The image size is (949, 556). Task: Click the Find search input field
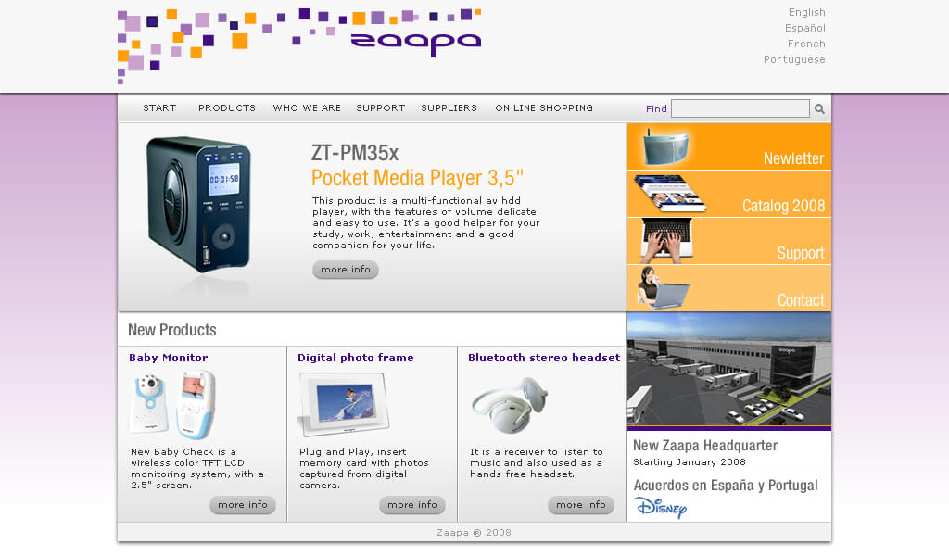(x=740, y=109)
